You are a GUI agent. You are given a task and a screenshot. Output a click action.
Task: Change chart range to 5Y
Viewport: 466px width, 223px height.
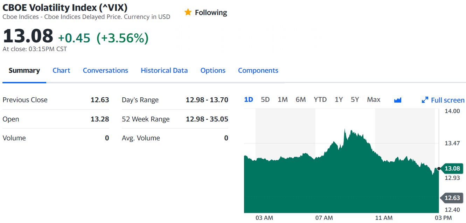(355, 99)
